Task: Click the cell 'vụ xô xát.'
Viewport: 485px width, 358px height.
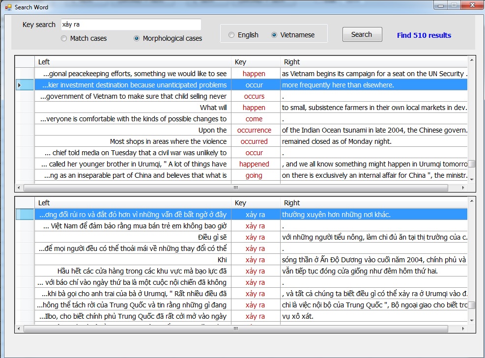Action: click(374, 316)
